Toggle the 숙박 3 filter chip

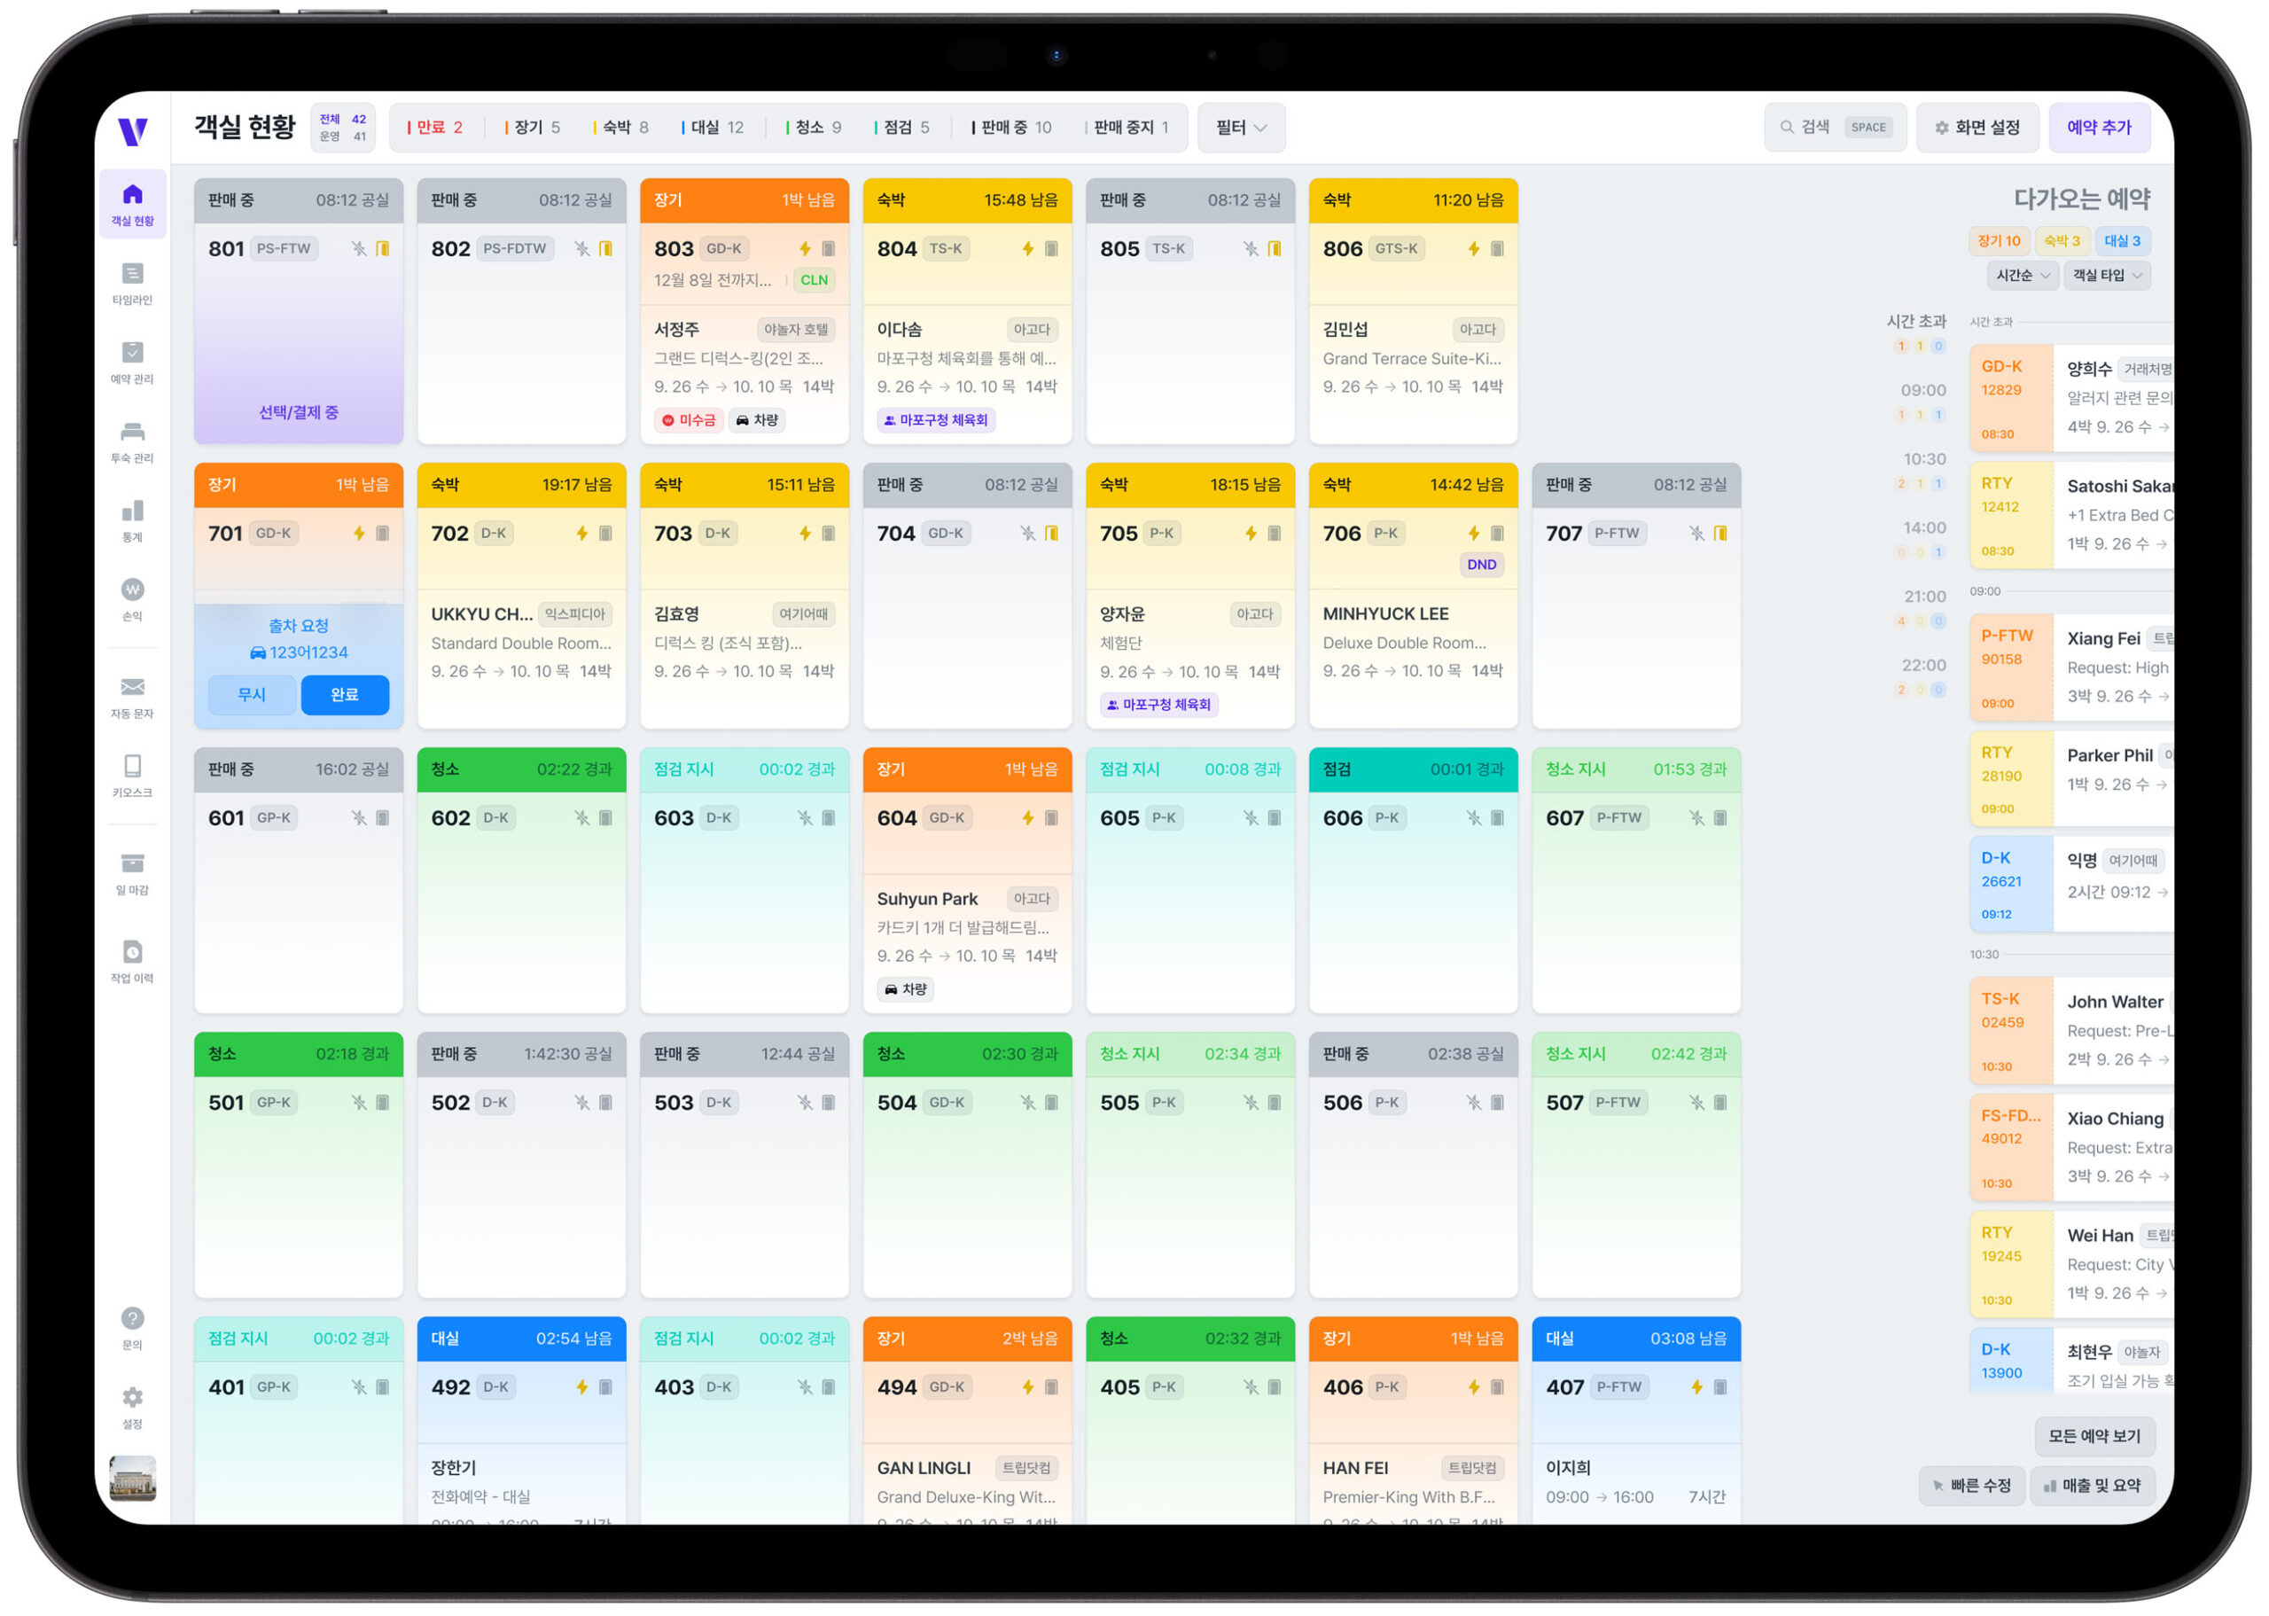point(2064,242)
